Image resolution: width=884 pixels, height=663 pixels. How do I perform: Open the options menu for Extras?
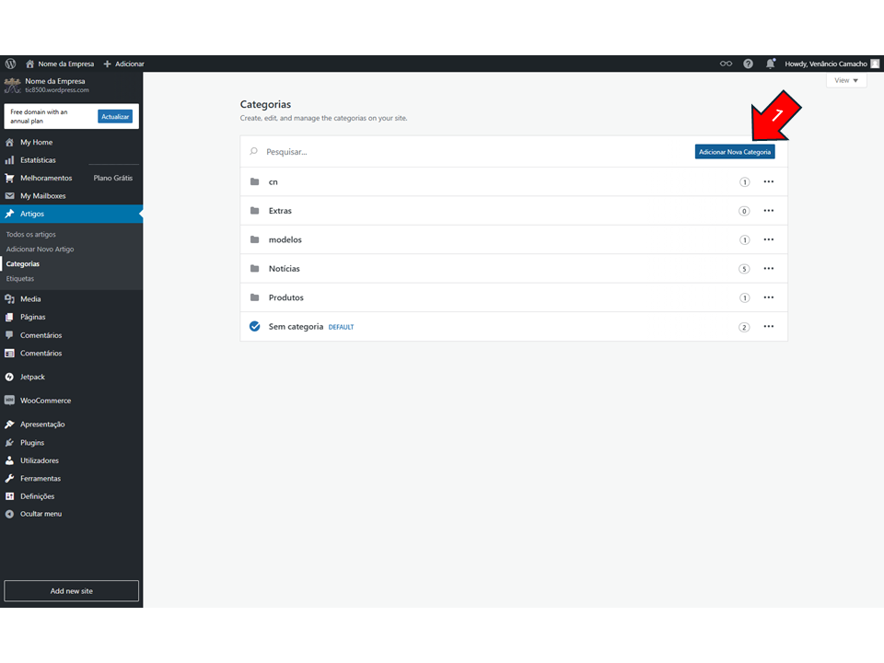pos(768,211)
